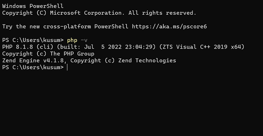
Task: Open the https://aka.ms/pscore6 link
Action: click(x=170, y=27)
